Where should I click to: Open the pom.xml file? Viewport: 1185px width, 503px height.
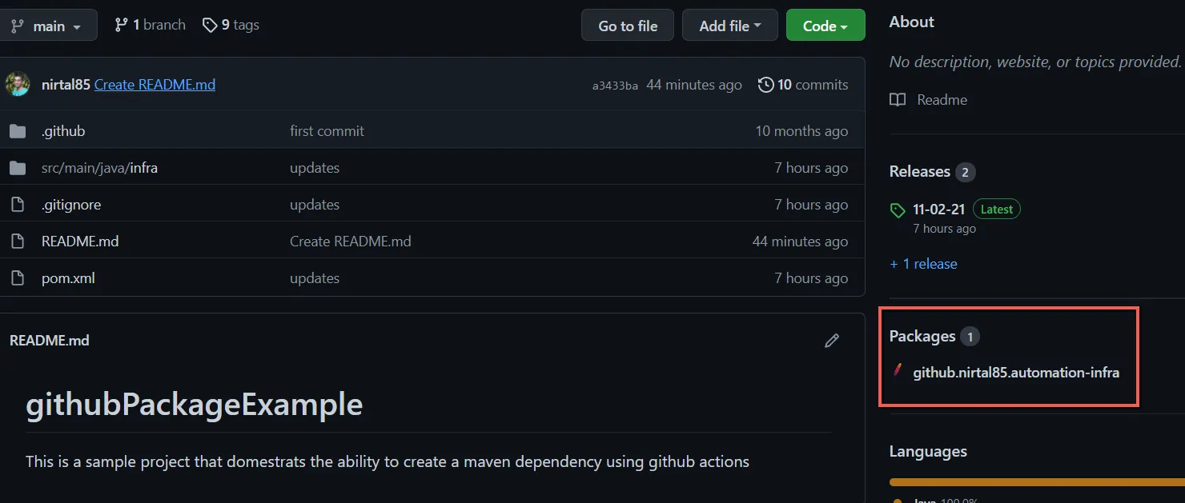[68, 278]
